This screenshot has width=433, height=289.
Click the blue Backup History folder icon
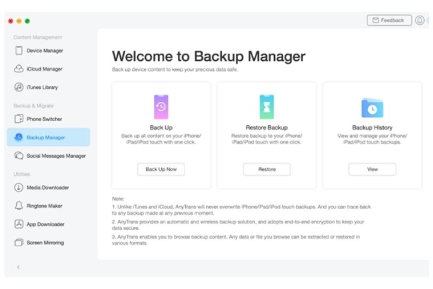(x=372, y=108)
